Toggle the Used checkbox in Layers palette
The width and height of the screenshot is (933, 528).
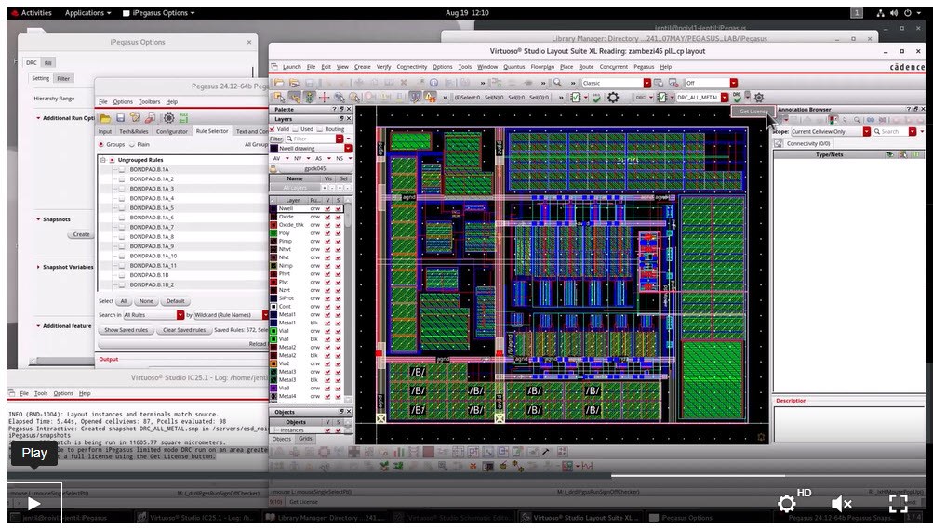(x=296, y=129)
